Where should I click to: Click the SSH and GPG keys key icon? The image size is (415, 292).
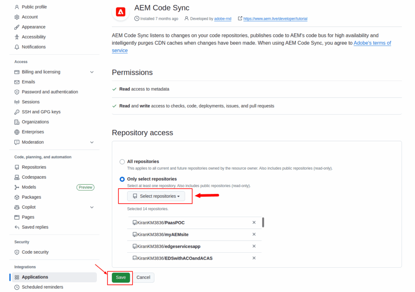(17, 112)
